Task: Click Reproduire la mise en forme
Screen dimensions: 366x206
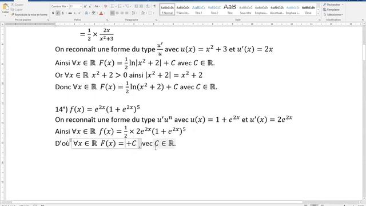Action: tap(29, 14)
